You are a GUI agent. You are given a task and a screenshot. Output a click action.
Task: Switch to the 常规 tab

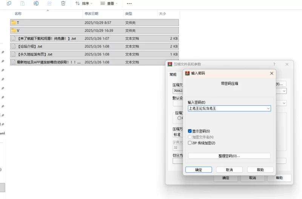[x=173, y=74]
